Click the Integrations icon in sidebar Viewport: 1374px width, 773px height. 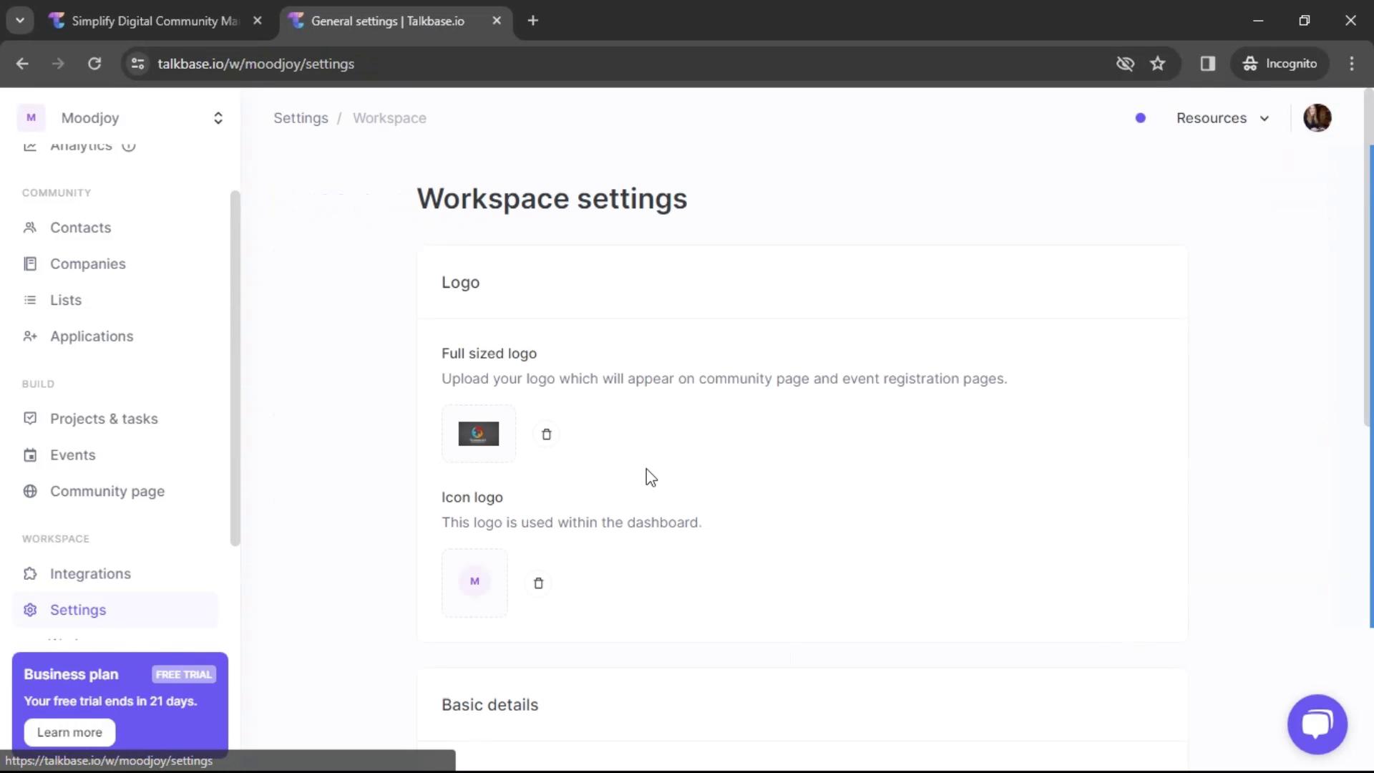click(29, 574)
